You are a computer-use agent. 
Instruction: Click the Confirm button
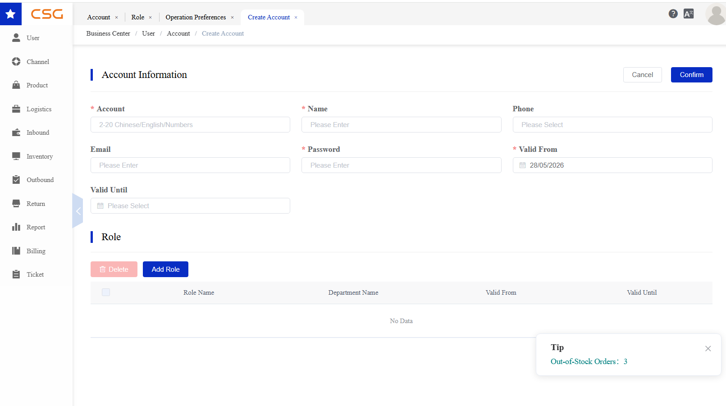(x=691, y=75)
